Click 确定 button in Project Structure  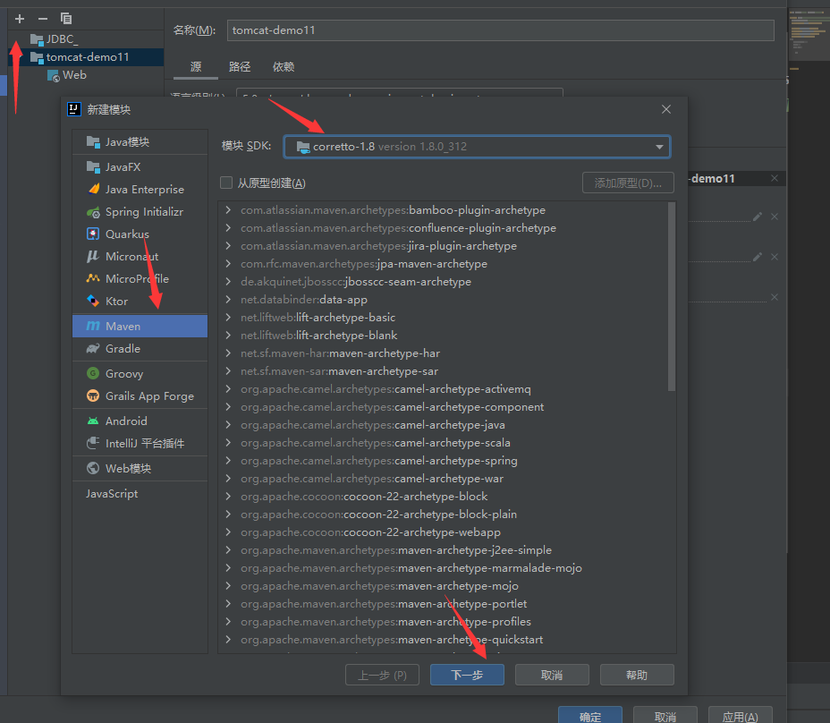pos(590,716)
